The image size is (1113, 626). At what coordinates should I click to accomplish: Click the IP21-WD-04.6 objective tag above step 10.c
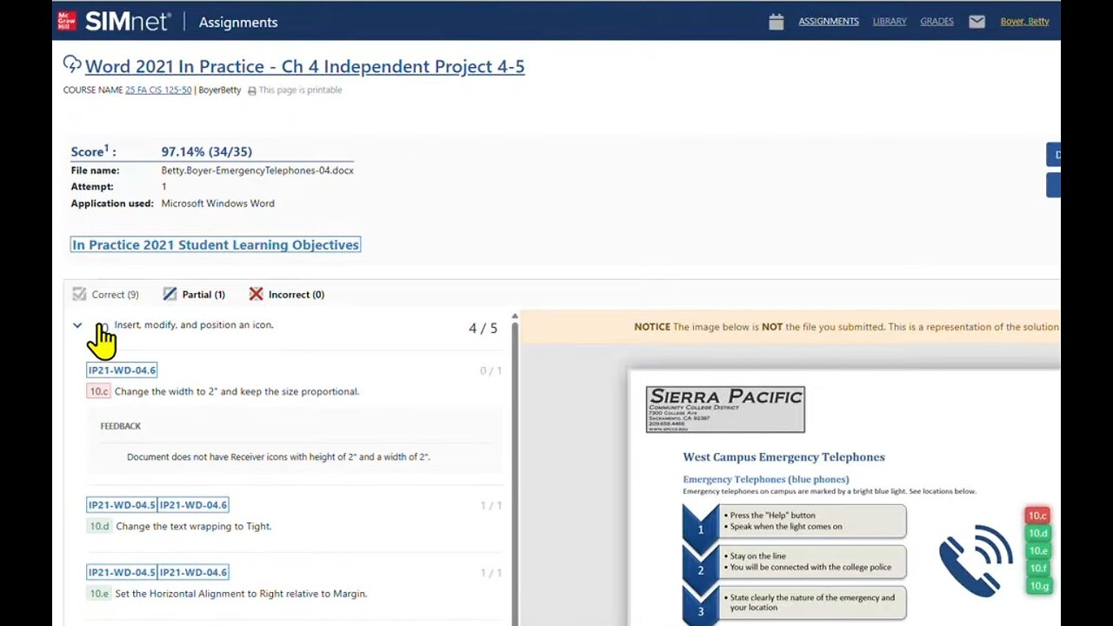pos(122,370)
